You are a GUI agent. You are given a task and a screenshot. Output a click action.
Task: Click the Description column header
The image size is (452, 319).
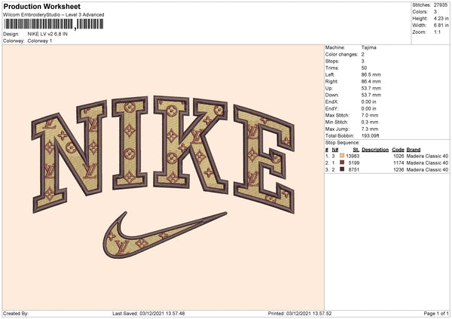[x=374, y=149]
